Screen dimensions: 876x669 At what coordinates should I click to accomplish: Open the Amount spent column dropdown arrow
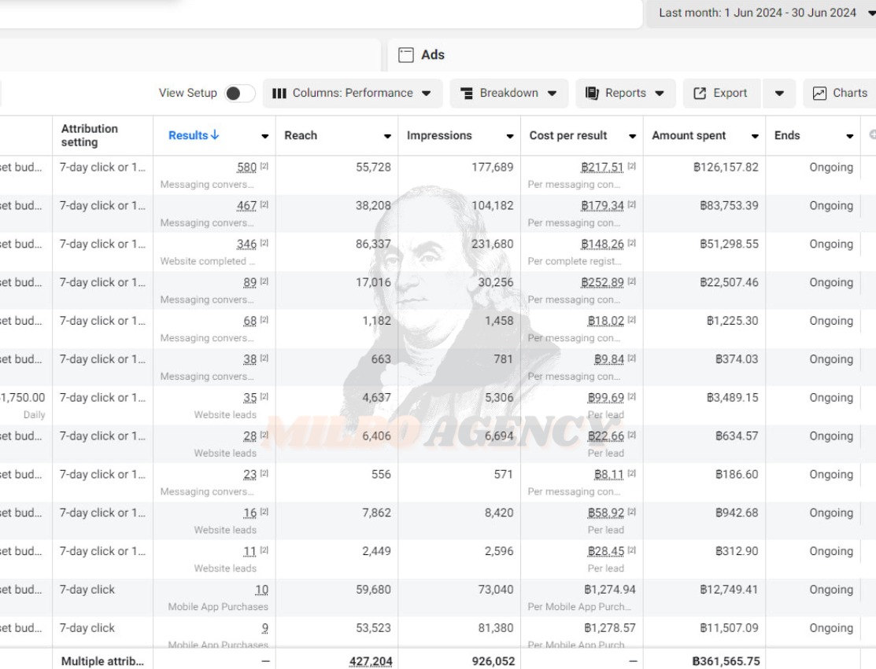pyautogui.click(x=755, y=136)
